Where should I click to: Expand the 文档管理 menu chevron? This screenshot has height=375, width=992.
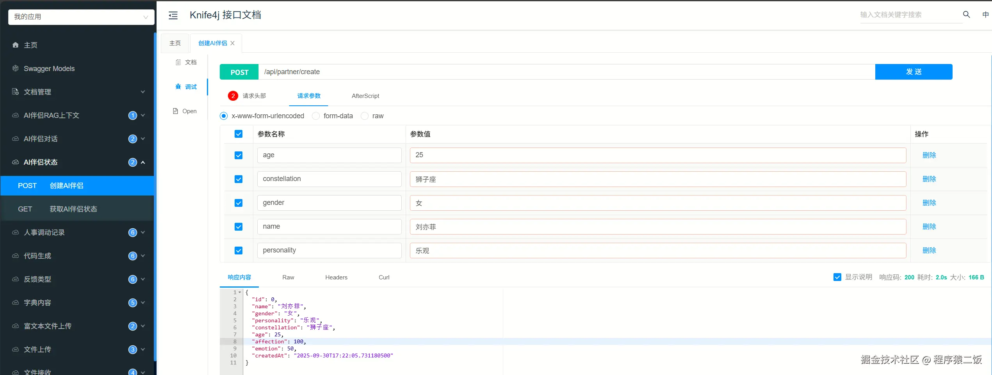(143, 92)
